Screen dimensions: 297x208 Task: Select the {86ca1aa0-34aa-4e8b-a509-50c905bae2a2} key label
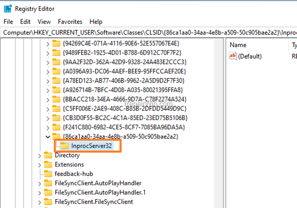click(x=121, y=137)
